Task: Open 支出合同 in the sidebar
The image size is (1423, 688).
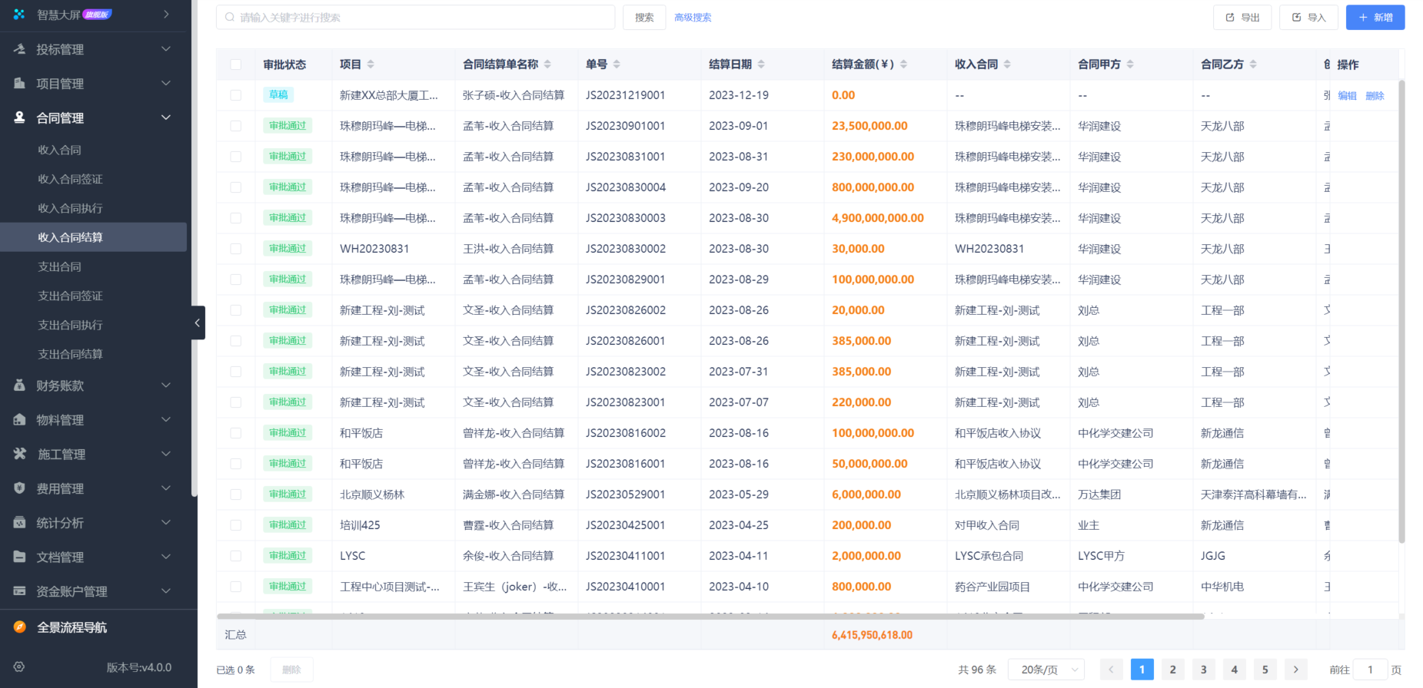Action: click(60, 266)
